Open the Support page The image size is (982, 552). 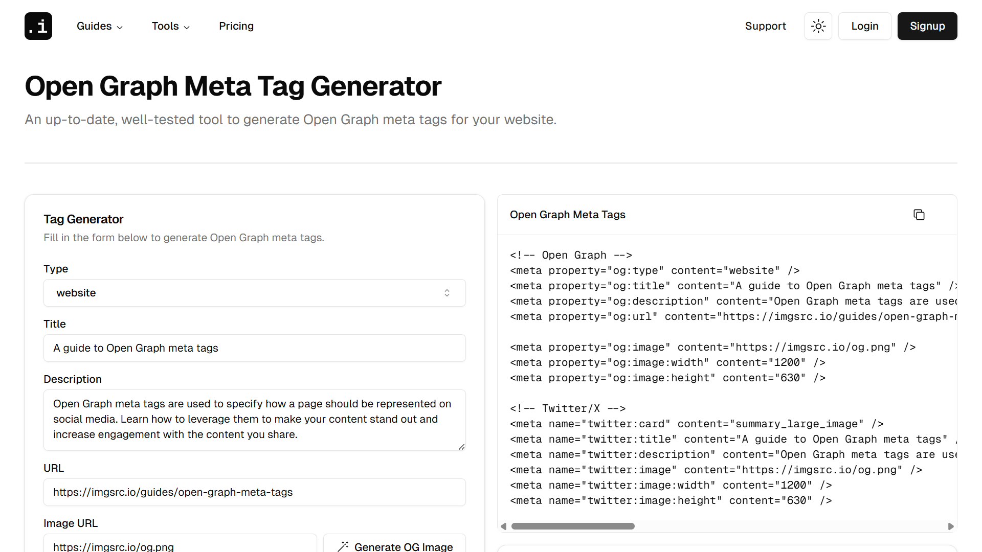pos(766,26)
